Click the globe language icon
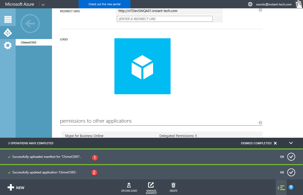Image resolution: width=303 pixels, height=195 pixels. pos(250,4)
